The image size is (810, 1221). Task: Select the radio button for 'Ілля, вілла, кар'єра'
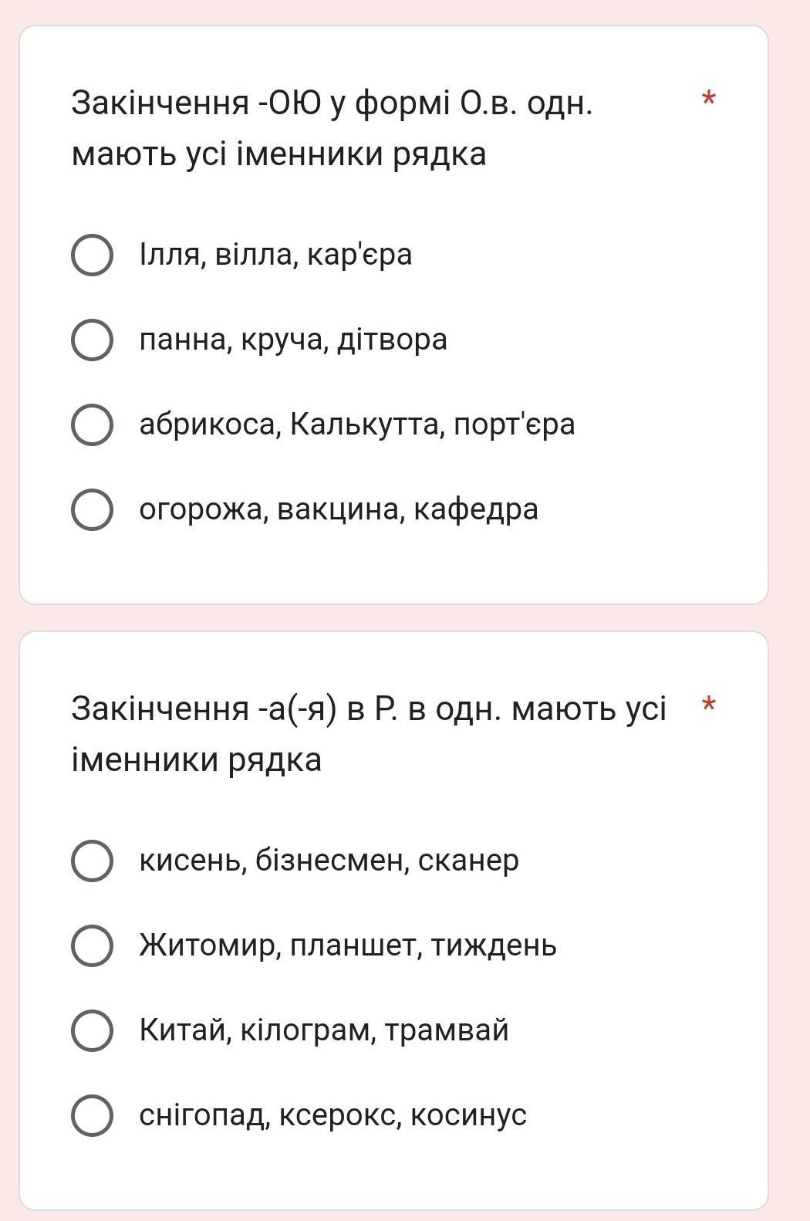pos(92,255)
